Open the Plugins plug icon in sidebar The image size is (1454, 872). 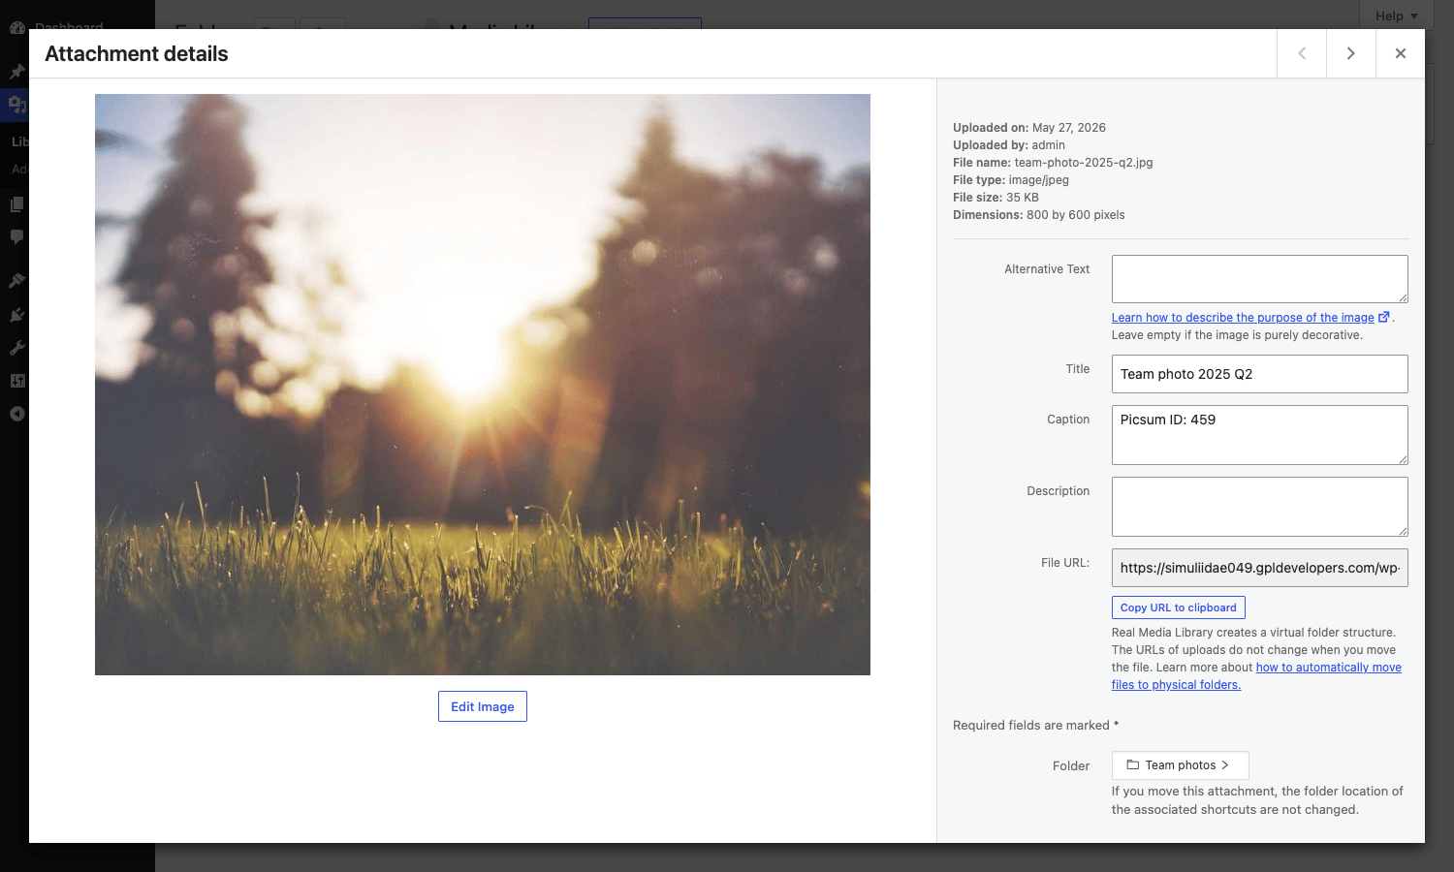click(16, 315)
